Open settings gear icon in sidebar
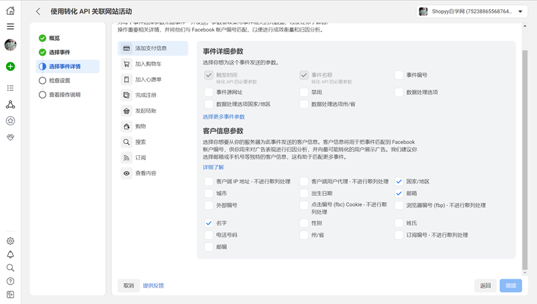This screenshot has width=537, height=304. 10,241
